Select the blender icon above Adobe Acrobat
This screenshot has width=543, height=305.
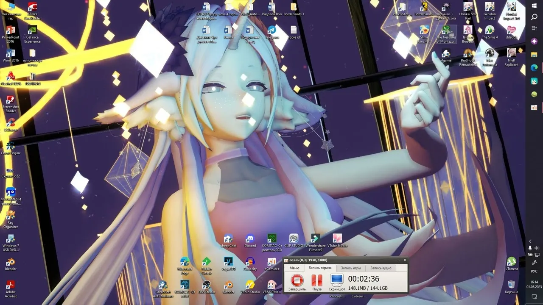pos(11,264)
